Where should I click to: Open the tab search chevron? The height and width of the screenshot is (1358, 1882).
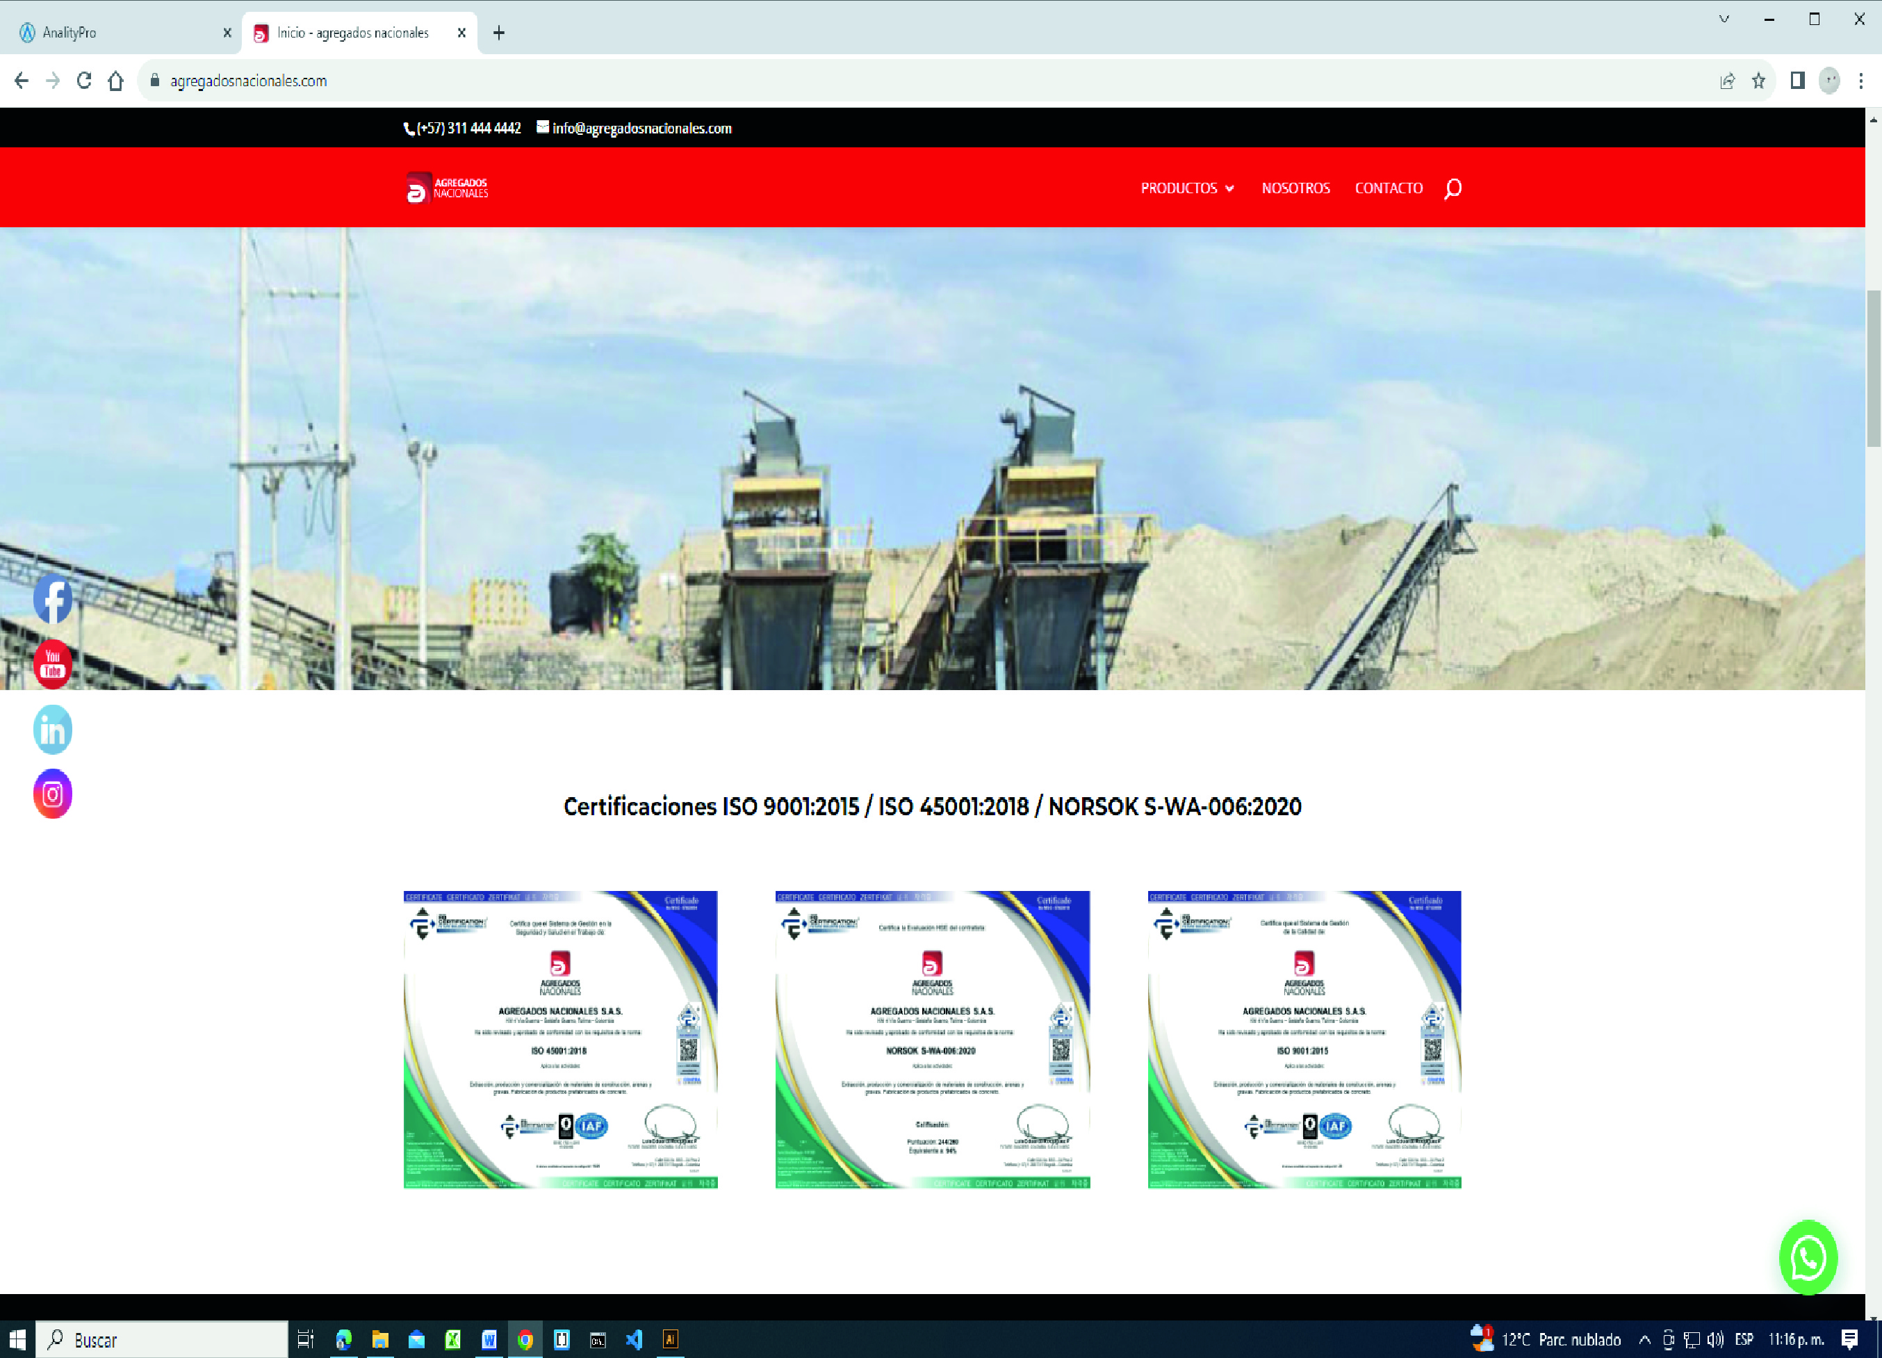click(1724, 19)
